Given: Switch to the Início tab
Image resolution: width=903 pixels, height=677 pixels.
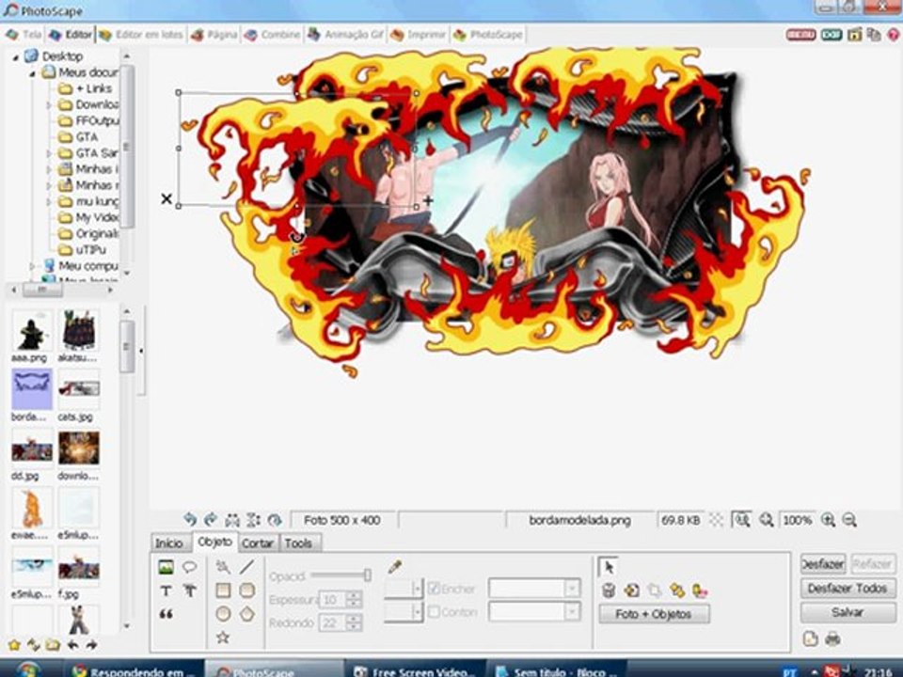Looking at the screenshot, I should pos(168,543).
